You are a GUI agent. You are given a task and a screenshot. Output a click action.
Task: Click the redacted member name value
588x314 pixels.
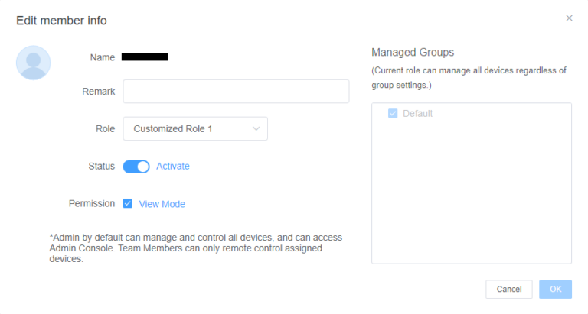tap(145, 57)
